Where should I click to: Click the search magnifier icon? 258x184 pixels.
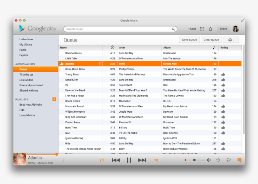[173, 29]
